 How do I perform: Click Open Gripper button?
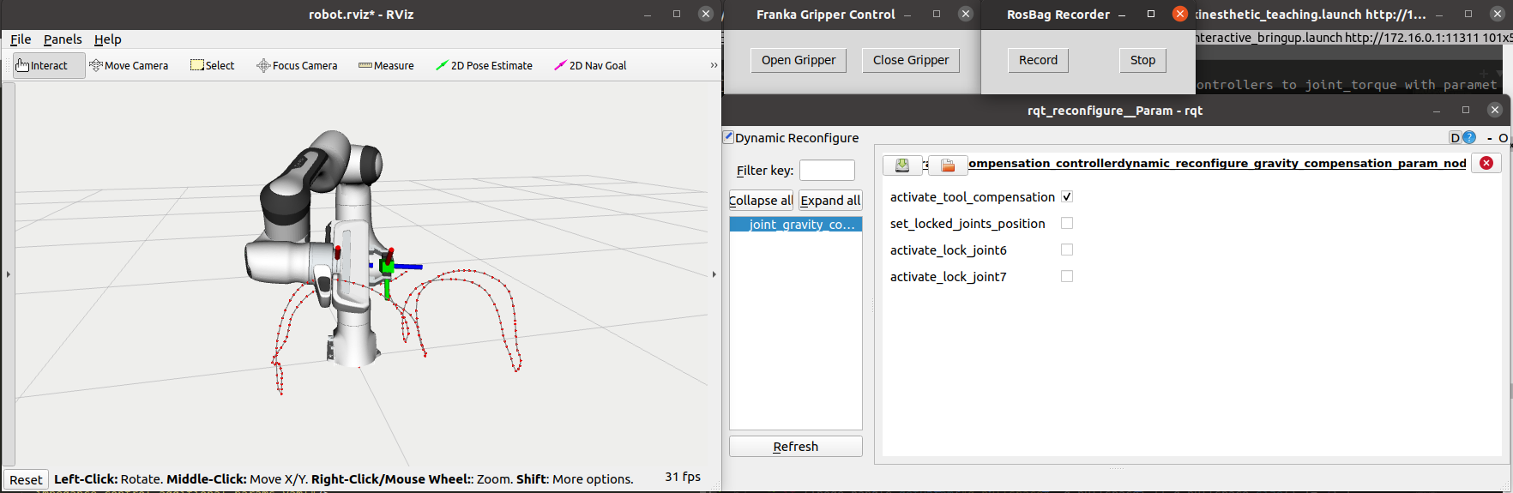pyautogui.click(x=799, y=60)
